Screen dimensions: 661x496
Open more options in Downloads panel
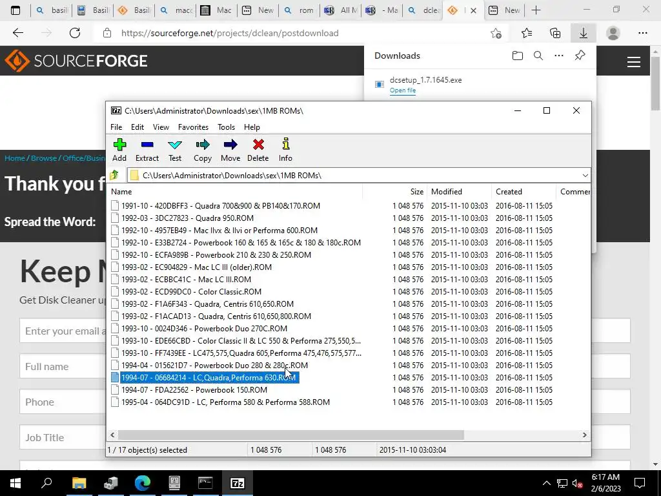click(x=559, y=56)
